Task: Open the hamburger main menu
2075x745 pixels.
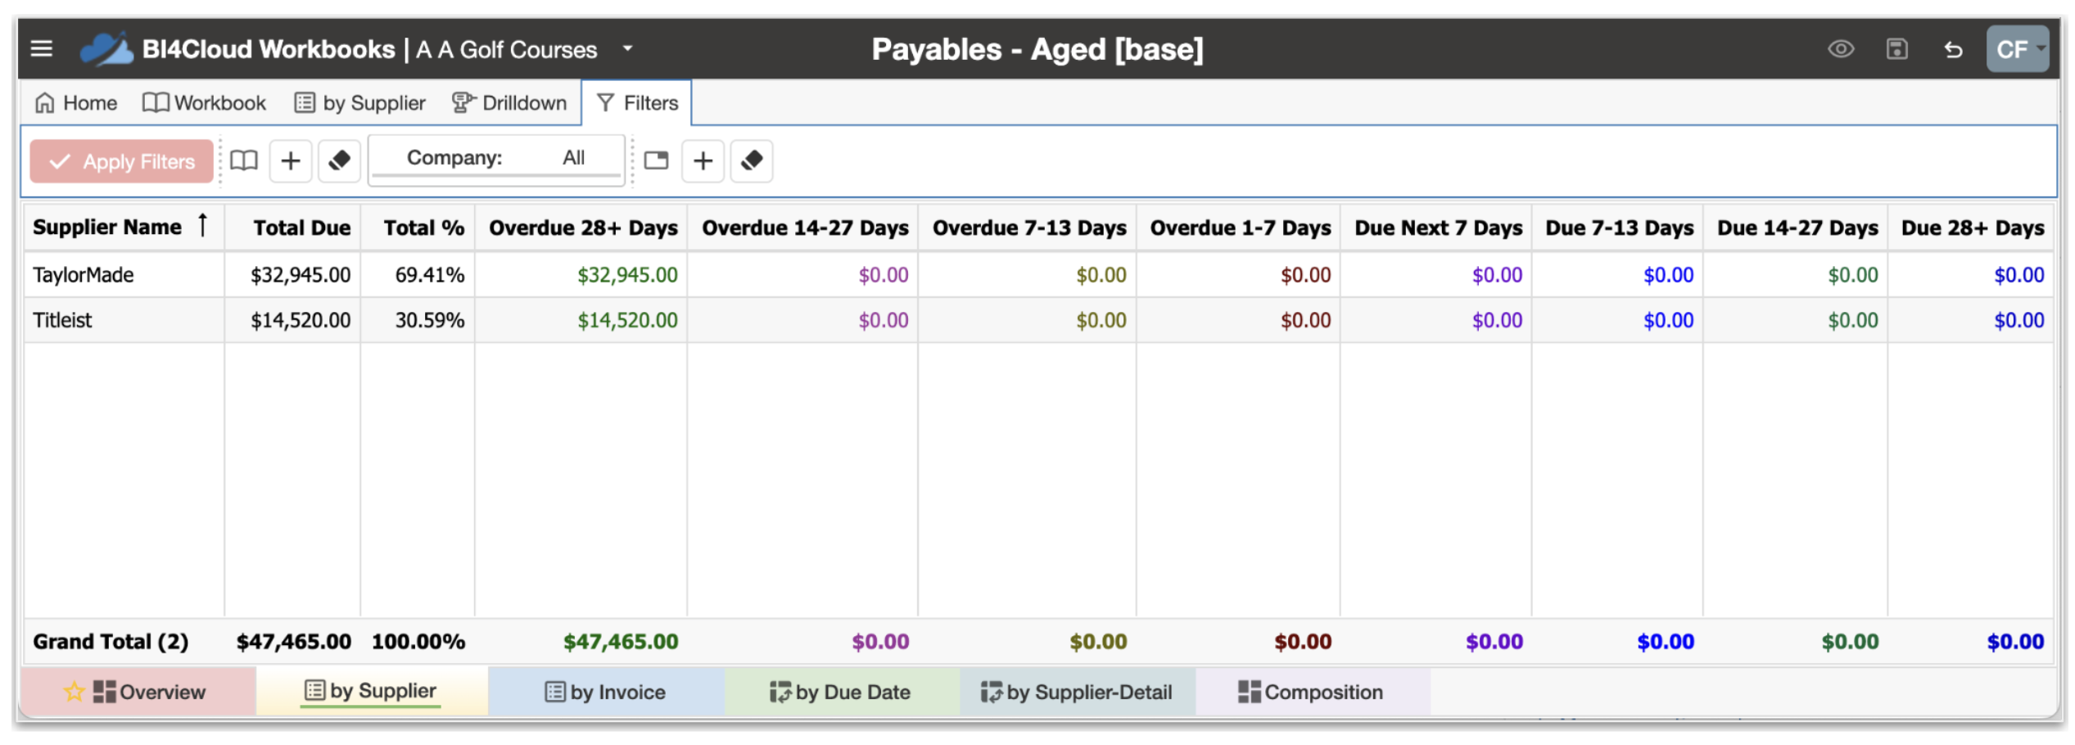Action: (x=41, y=49)
